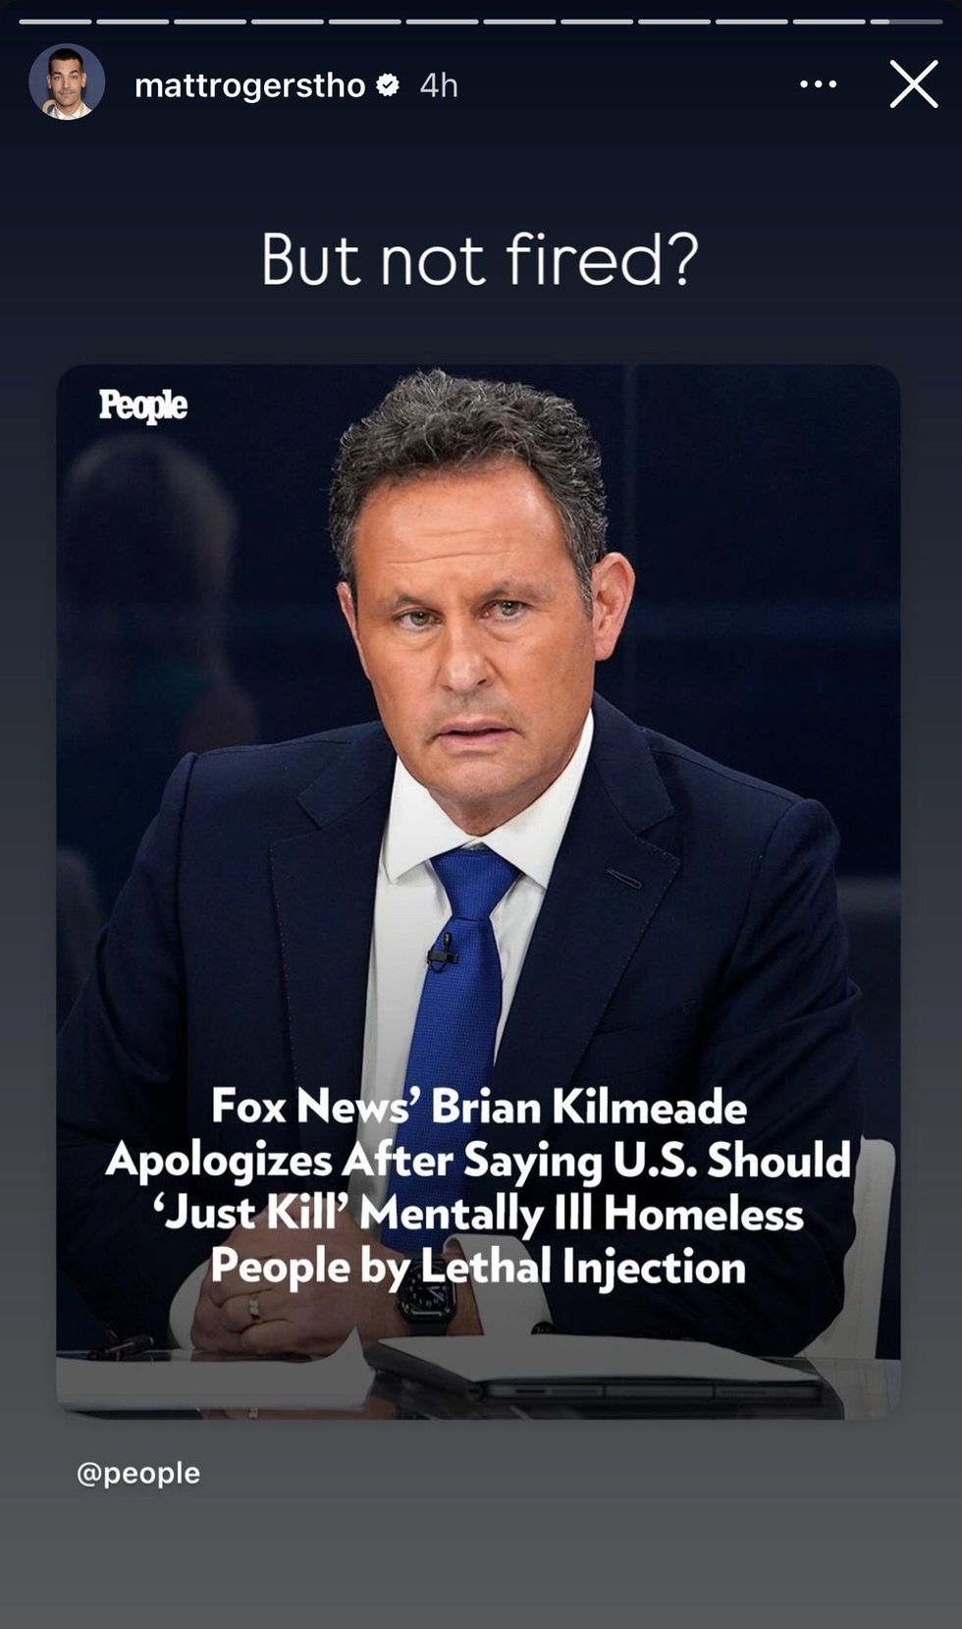Image resolution: width=962 pixels, height=1629 pixels.
Task: Jump to the first story progress segment
Action: (55, 21)
